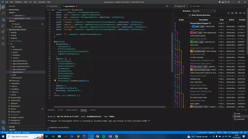248x139 pixels.
Task: Toggle panel layout icon in title bar
Action: coord(223,2)
